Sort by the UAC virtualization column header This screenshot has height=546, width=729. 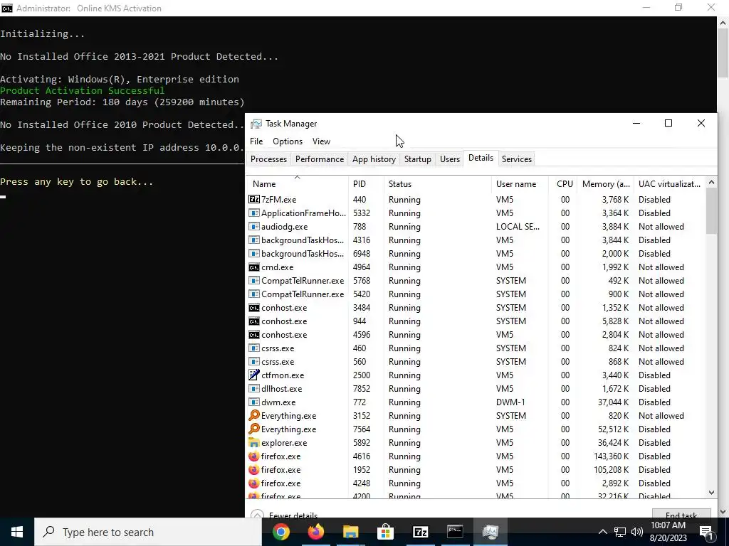pos(669,184)
